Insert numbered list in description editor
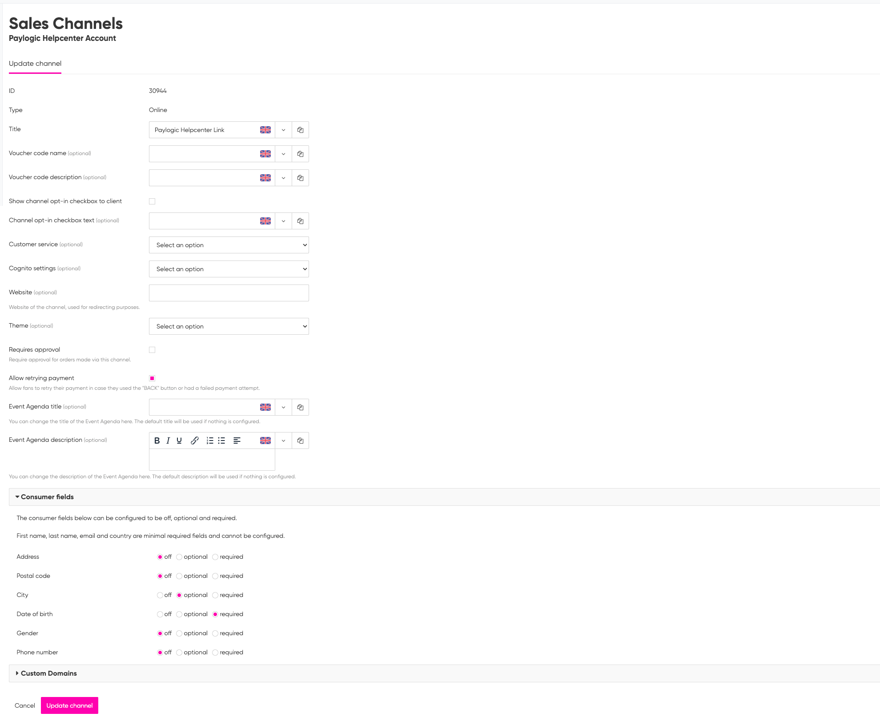 click(210, 441)
